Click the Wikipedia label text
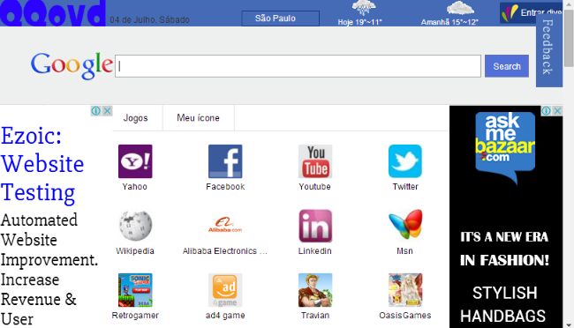Screen dimensions: 574x328 pyautogui.click(x=135, y=251)
